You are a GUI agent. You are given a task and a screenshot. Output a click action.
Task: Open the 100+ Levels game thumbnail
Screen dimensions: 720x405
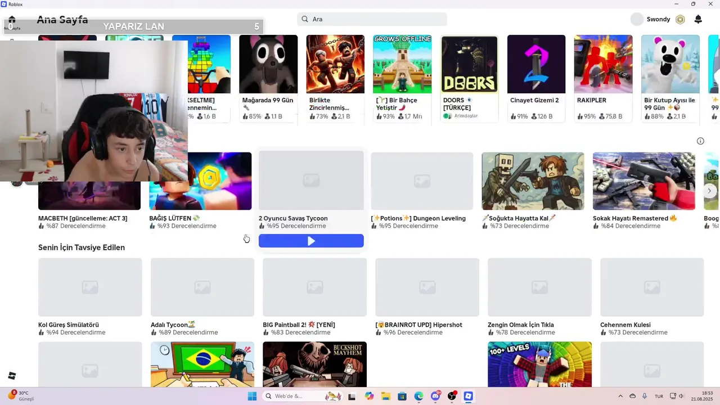coord(540,364)
